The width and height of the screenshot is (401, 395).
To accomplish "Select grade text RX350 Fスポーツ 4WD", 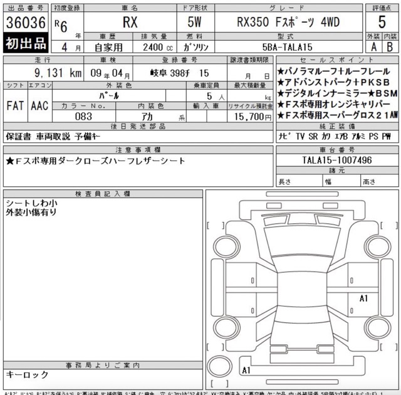I will [x=288, y=22].
